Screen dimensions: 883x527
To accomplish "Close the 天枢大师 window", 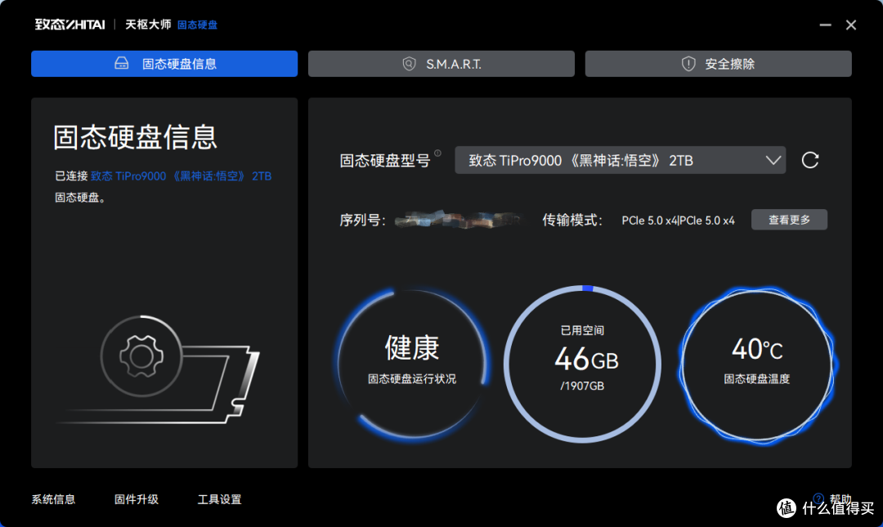I will (851, 25).
